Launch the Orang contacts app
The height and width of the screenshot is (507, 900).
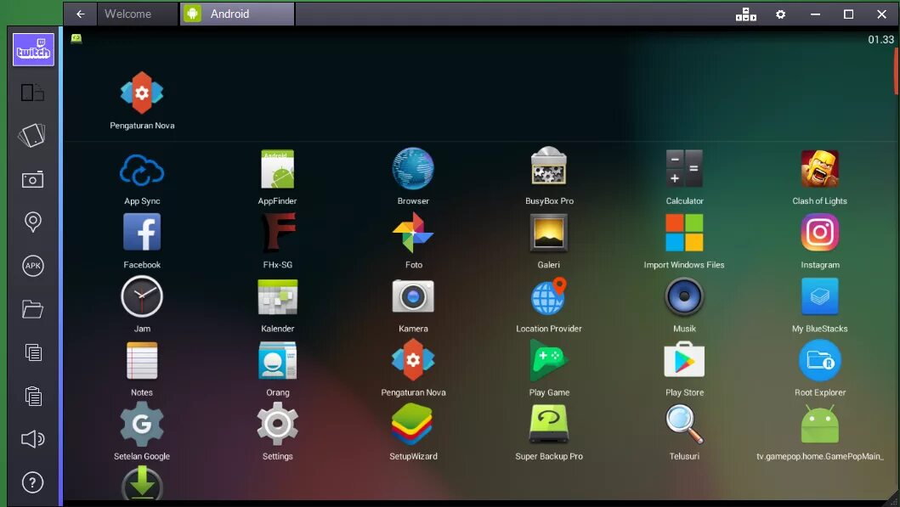278,369
